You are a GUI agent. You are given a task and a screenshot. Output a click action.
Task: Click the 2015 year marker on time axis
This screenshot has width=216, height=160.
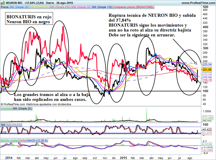[123, 157]
